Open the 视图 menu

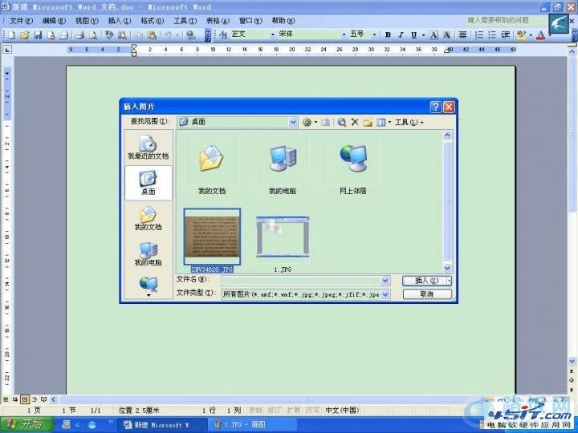(x=87, y=21)
